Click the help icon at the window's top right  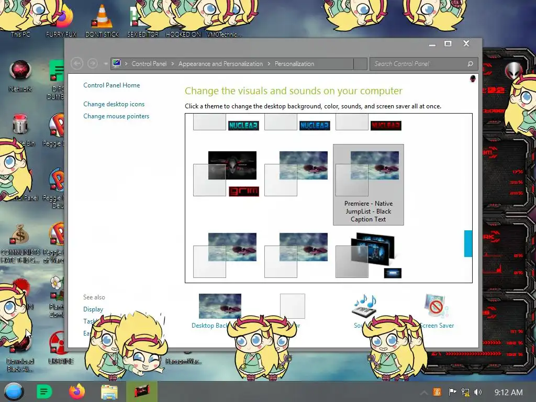point(473,79)
